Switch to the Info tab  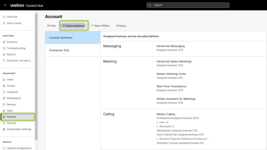point(51,25)
